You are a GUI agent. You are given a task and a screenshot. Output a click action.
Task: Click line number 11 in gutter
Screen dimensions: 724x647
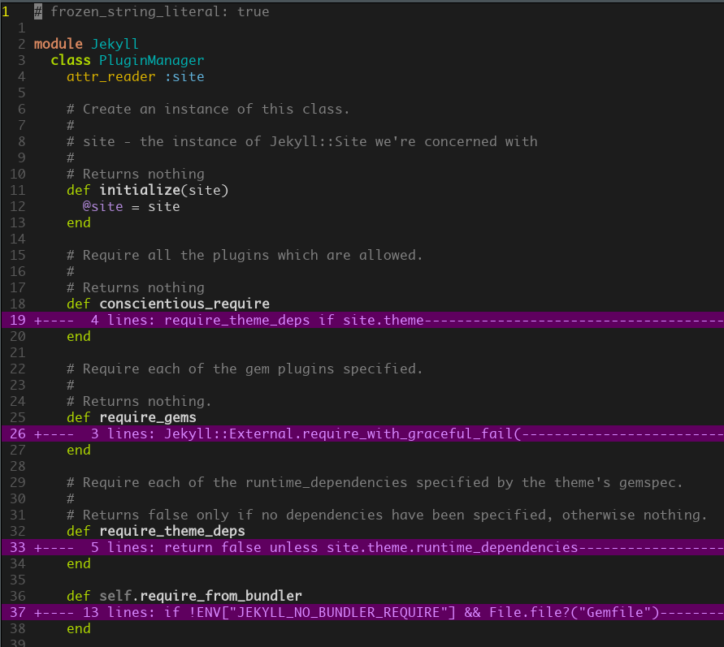point(18,190)
